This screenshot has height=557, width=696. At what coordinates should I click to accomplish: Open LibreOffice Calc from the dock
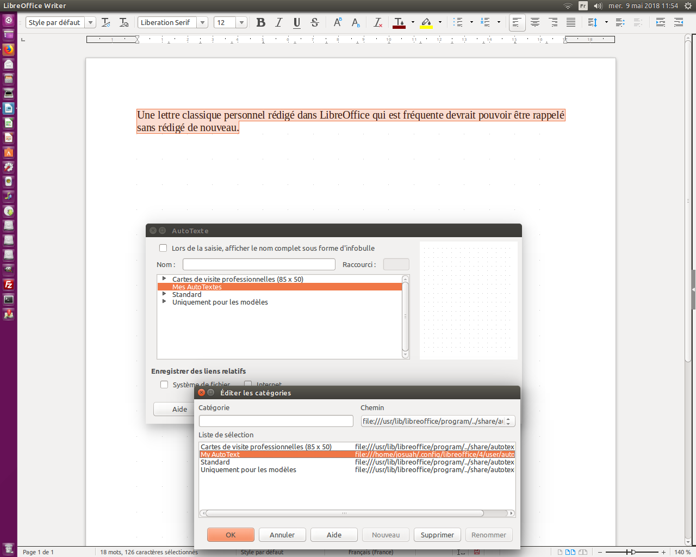(8, 123)
